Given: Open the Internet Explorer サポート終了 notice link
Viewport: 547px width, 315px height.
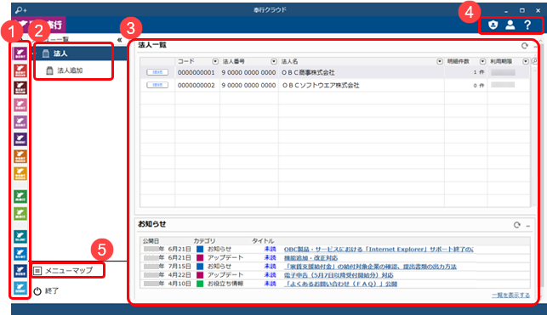Looking at the screenshot, I should [x=379, y=250].
